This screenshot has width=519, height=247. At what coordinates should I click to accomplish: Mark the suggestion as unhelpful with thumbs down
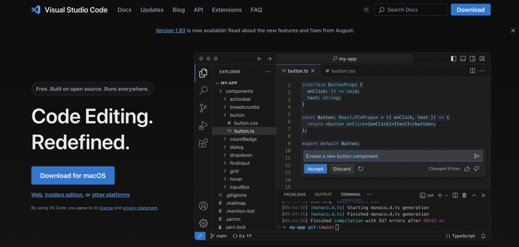[476, 169]
